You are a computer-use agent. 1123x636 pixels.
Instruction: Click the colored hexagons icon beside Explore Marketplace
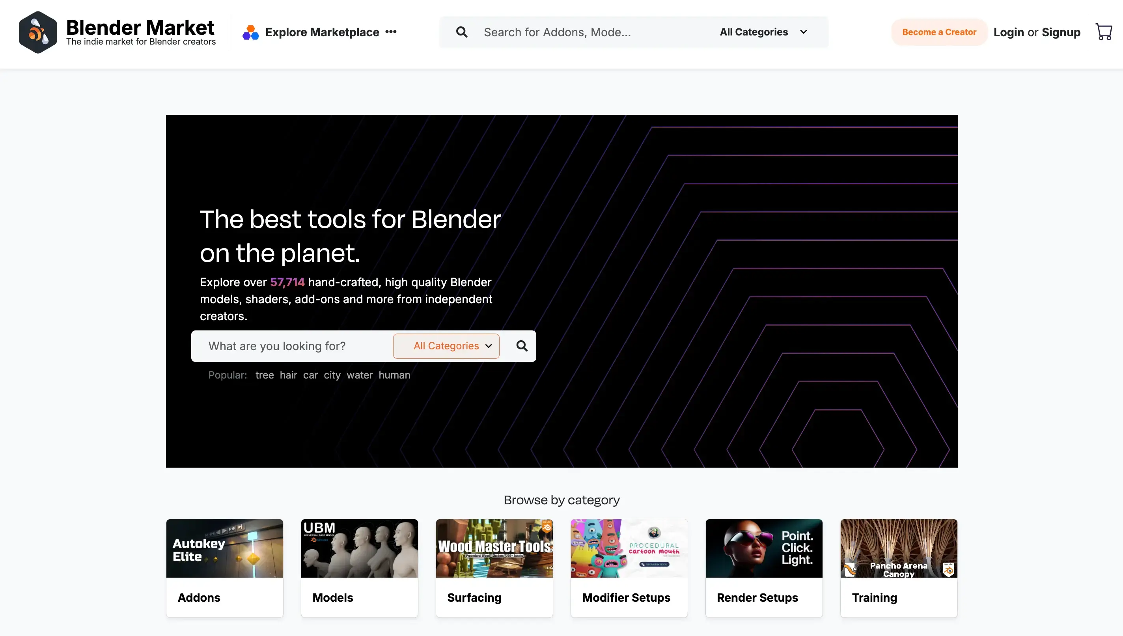click(x=251, y=32)
